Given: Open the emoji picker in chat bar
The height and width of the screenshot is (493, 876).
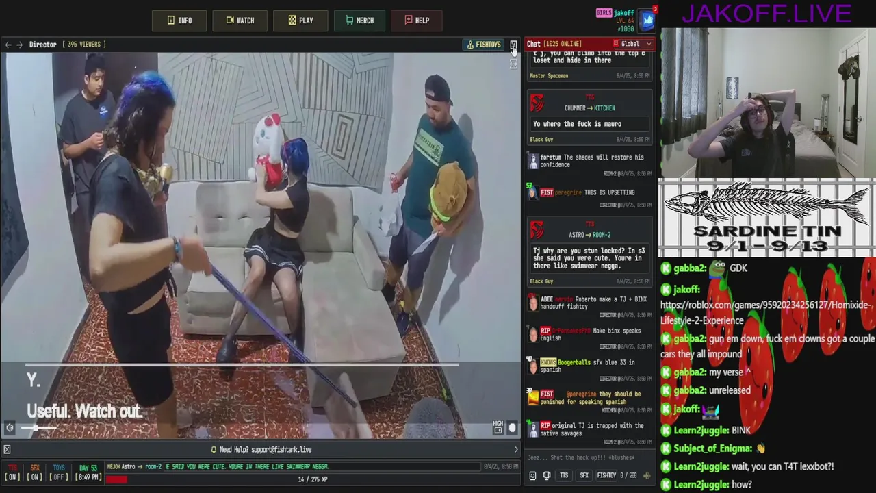Looking at the screenshot, I should pos(533,475).
